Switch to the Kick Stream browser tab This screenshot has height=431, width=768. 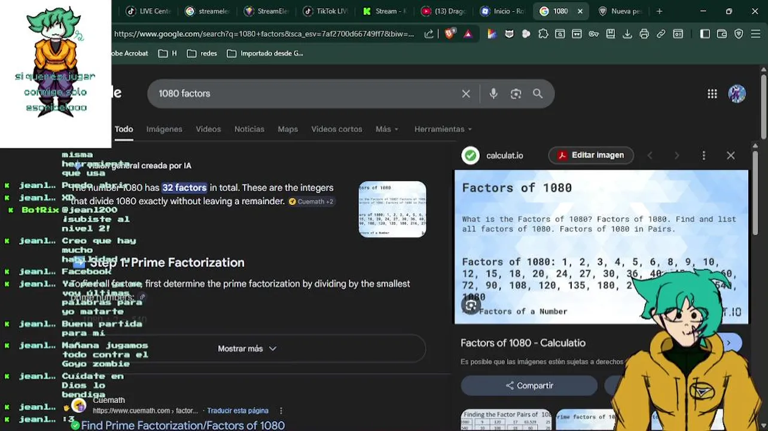[x=385, y=11]
